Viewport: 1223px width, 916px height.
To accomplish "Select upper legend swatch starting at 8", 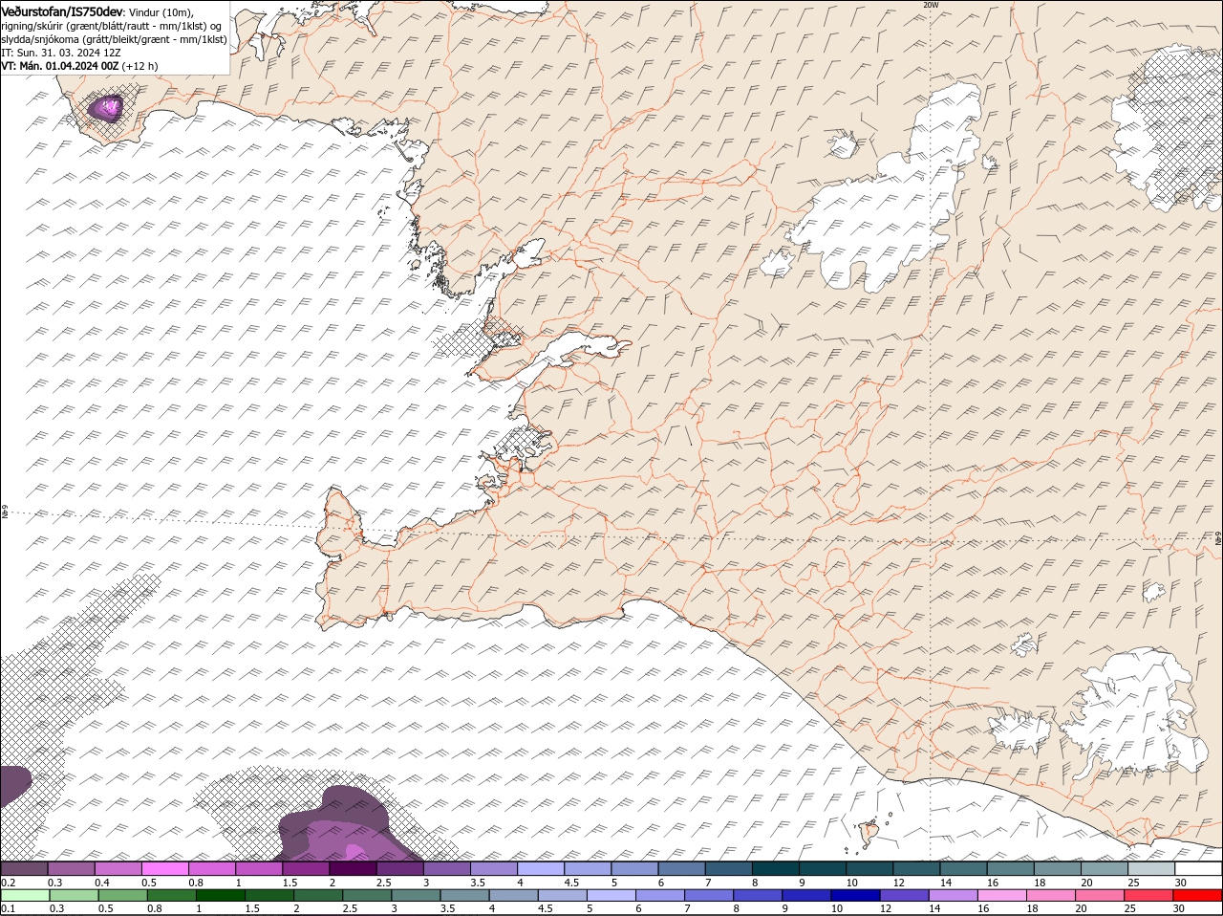I will pos(775,868).
